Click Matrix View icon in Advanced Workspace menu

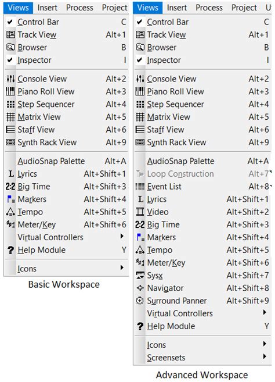coord(140,117)
